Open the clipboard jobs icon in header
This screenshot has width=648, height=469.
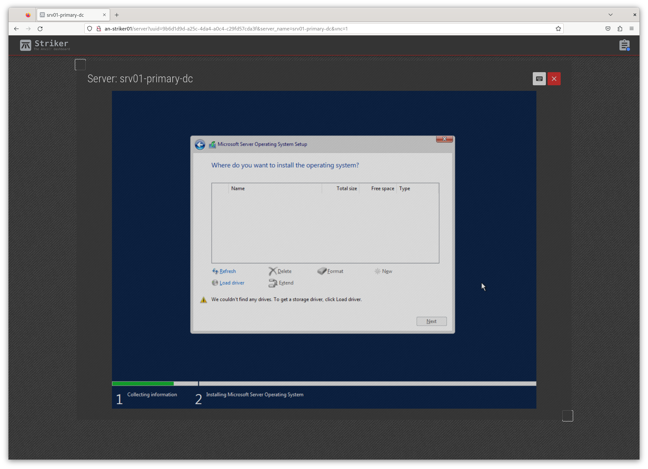pyautogui.click(x=624, y=45)
